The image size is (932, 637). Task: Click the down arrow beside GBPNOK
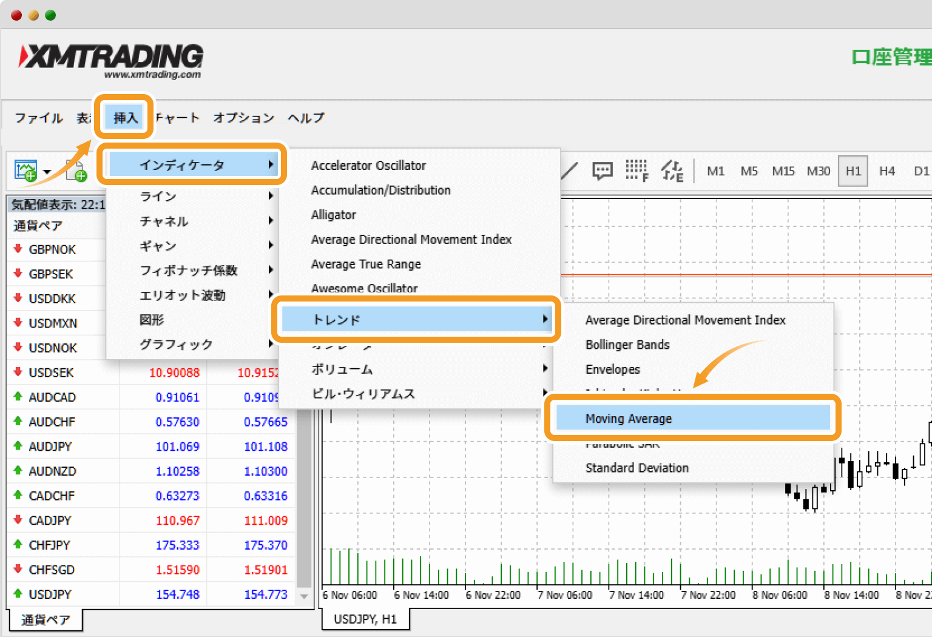(18, 248)
